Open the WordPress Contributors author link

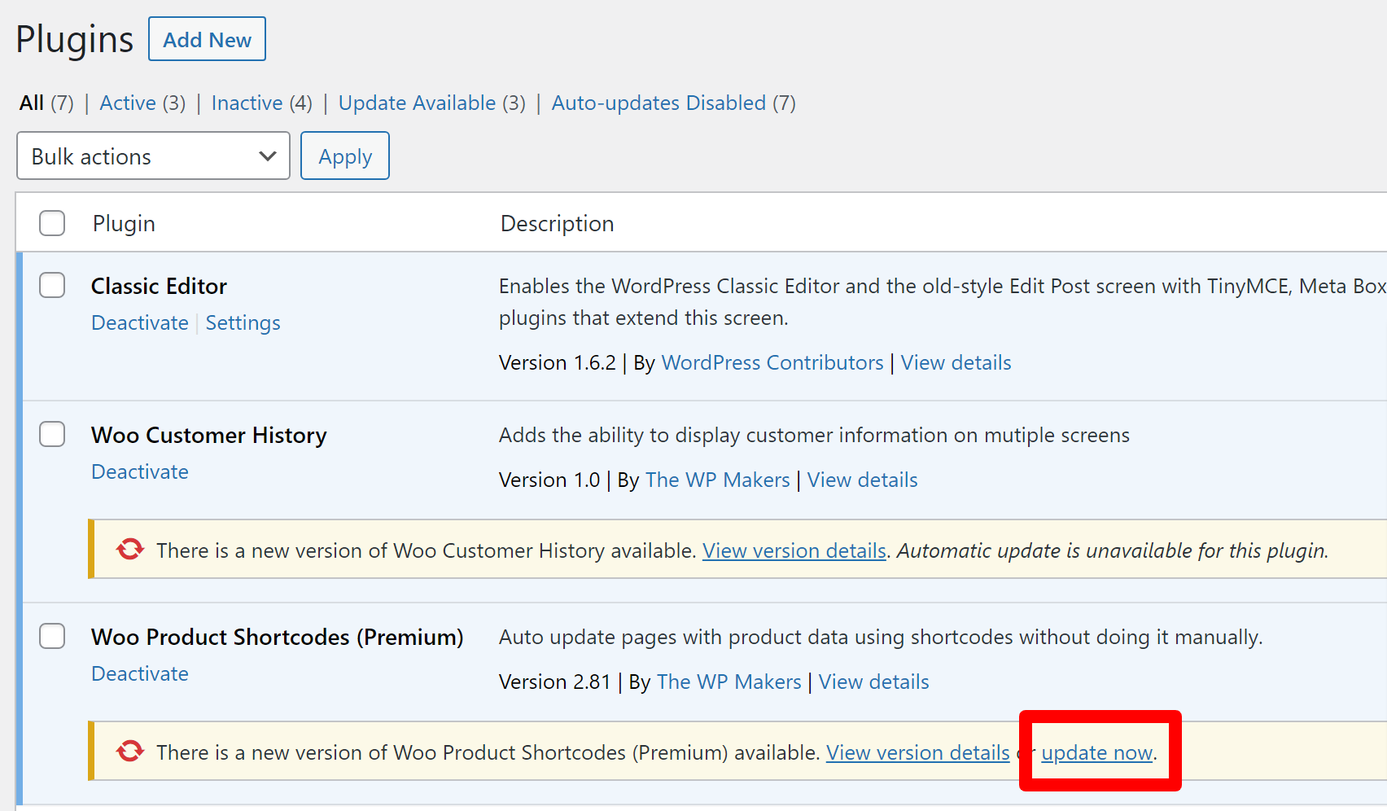(772, 362)
